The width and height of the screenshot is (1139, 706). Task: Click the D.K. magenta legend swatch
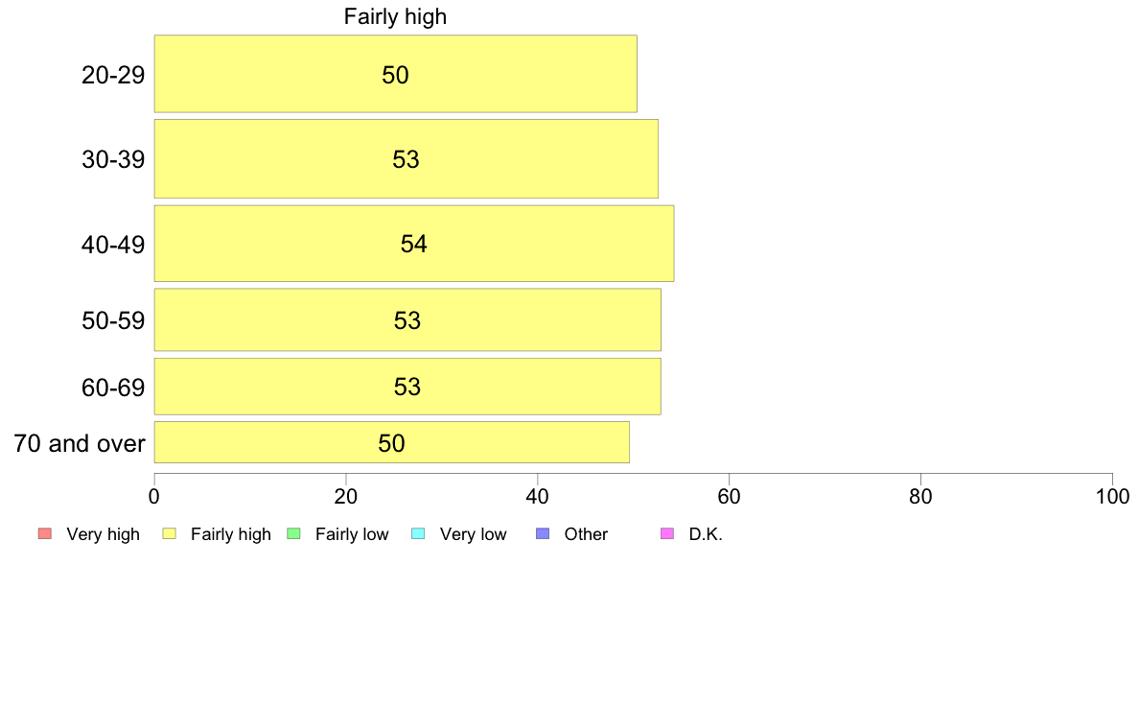667,533
